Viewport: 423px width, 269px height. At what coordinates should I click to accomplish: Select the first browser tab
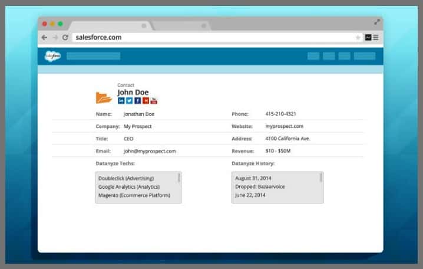coord(106,26)
